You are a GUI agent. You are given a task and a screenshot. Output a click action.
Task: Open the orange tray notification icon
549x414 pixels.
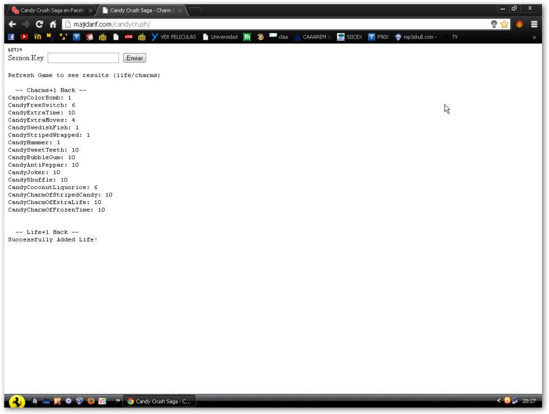tap(507, 401)
